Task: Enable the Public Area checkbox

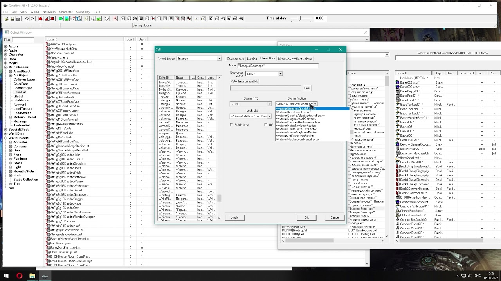Action: tap(231, 125)
